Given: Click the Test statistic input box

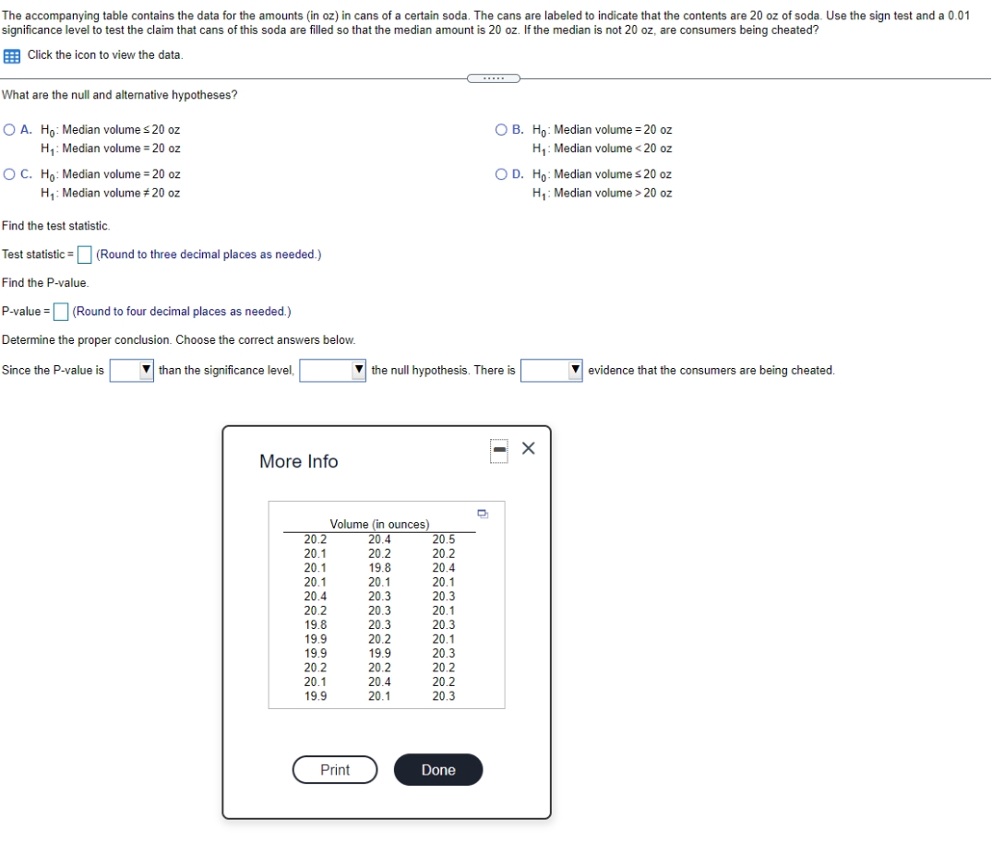Looking at the screenshot, I should point(84,255).
